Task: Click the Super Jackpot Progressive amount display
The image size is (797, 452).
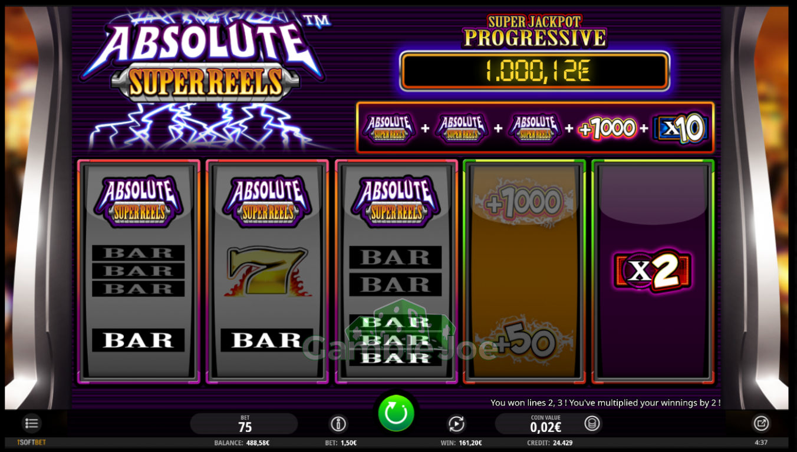Action: point(535,71)
